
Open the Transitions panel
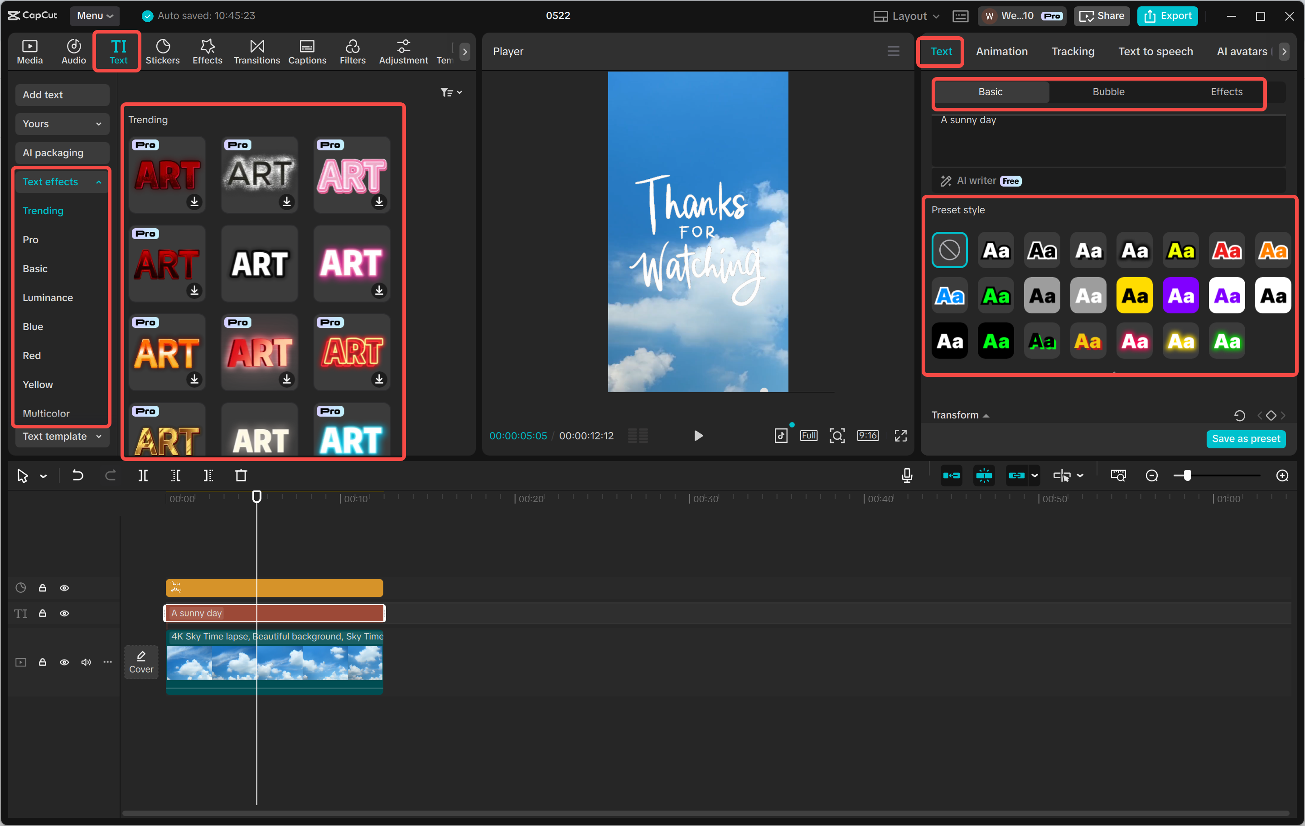point(256,52)
